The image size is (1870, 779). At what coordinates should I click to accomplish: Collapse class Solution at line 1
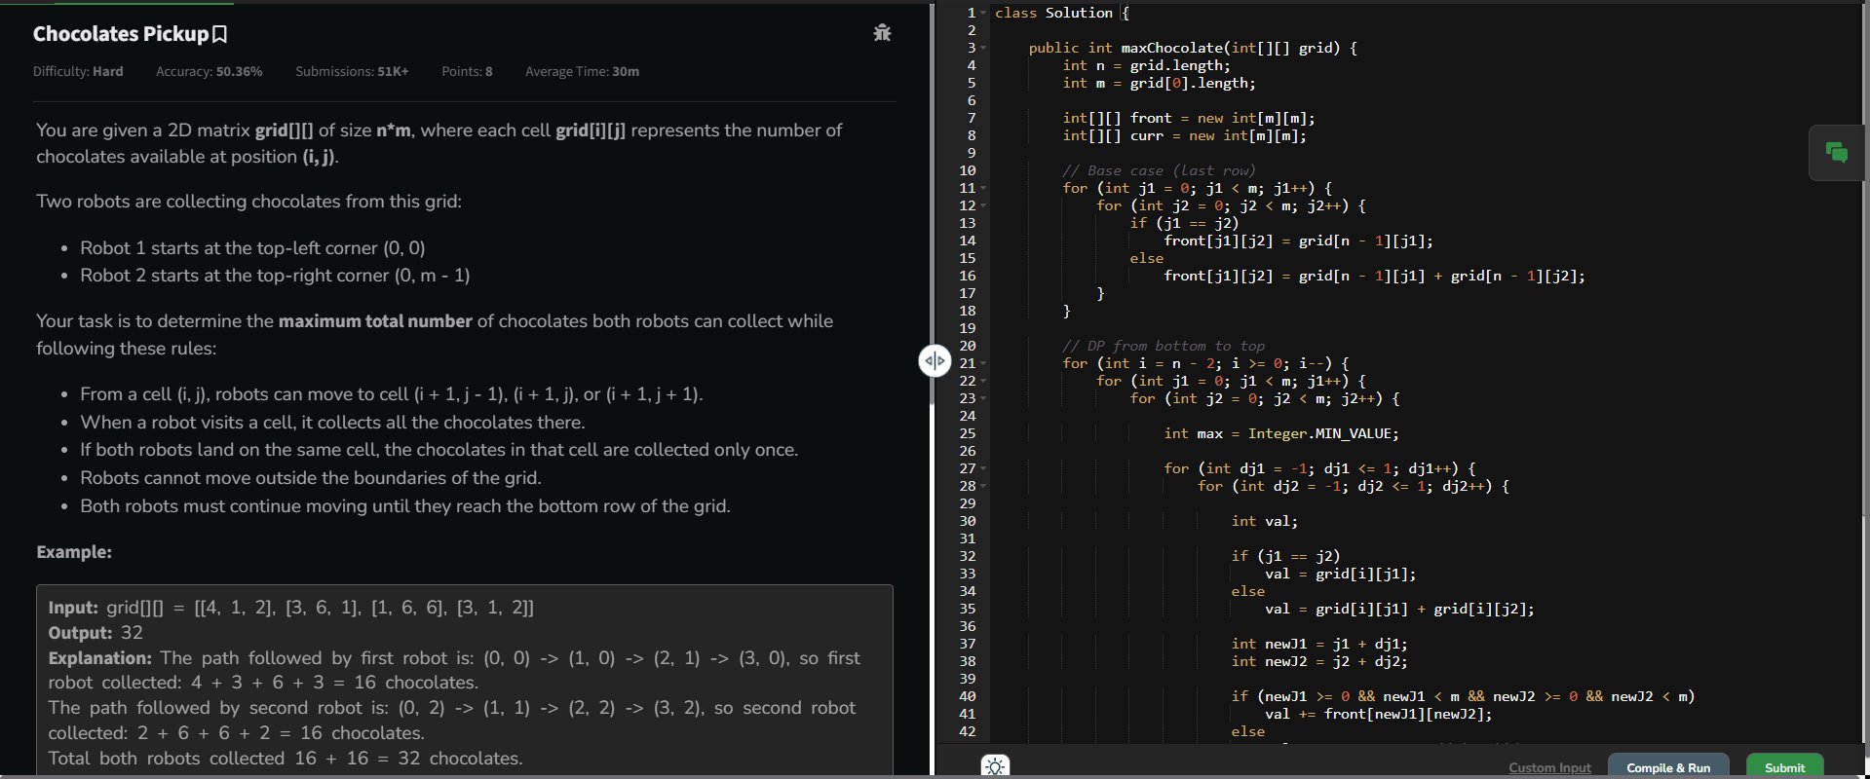point(984,13)
